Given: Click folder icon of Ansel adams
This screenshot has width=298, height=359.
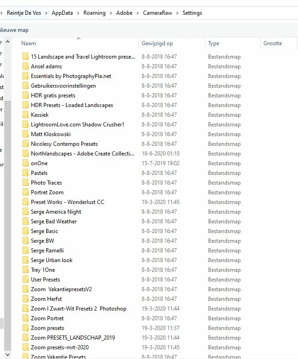Looking at the screenshot, I should (x=25, y=66).
